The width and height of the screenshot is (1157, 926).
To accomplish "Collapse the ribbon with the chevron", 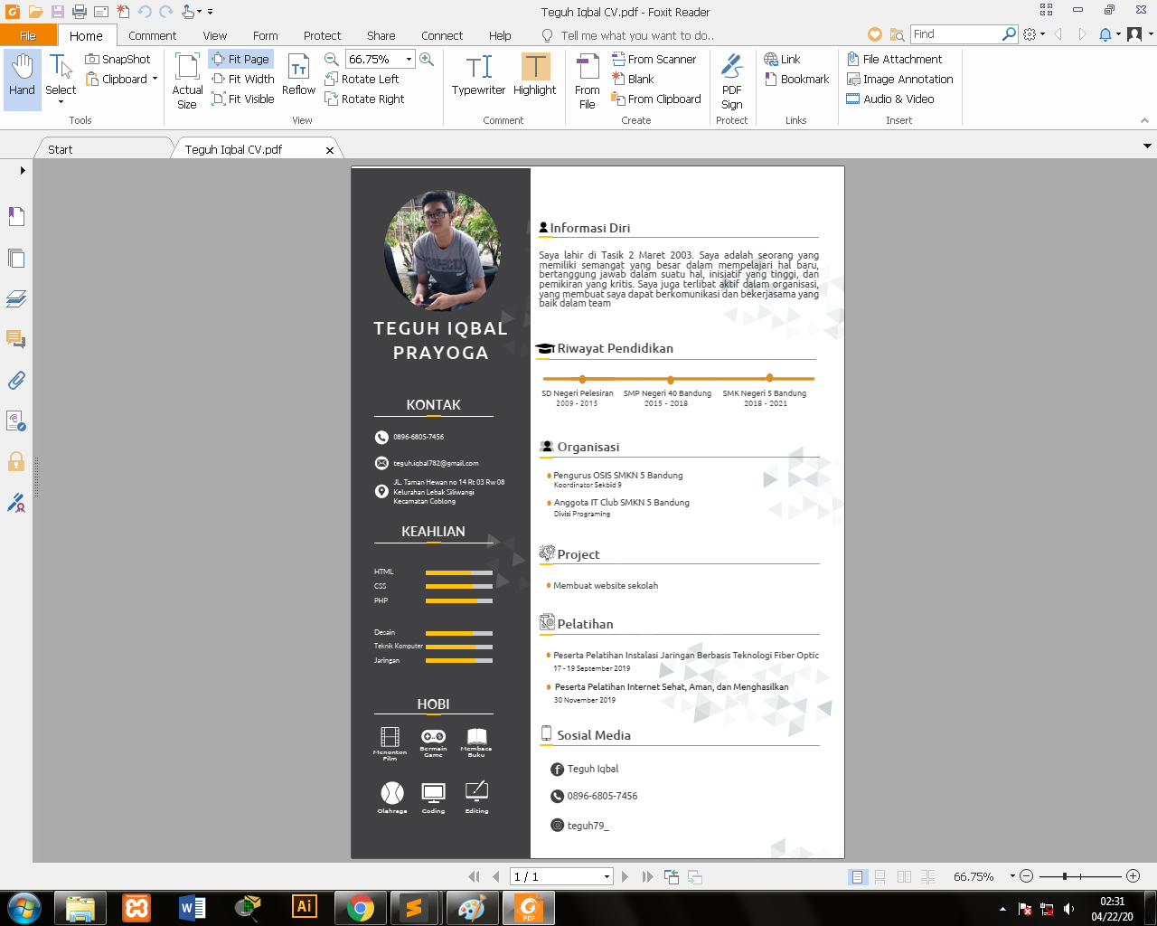I will (x=1144, y=120).
